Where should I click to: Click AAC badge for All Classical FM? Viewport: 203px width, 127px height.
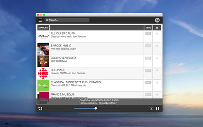click(148, 34)
